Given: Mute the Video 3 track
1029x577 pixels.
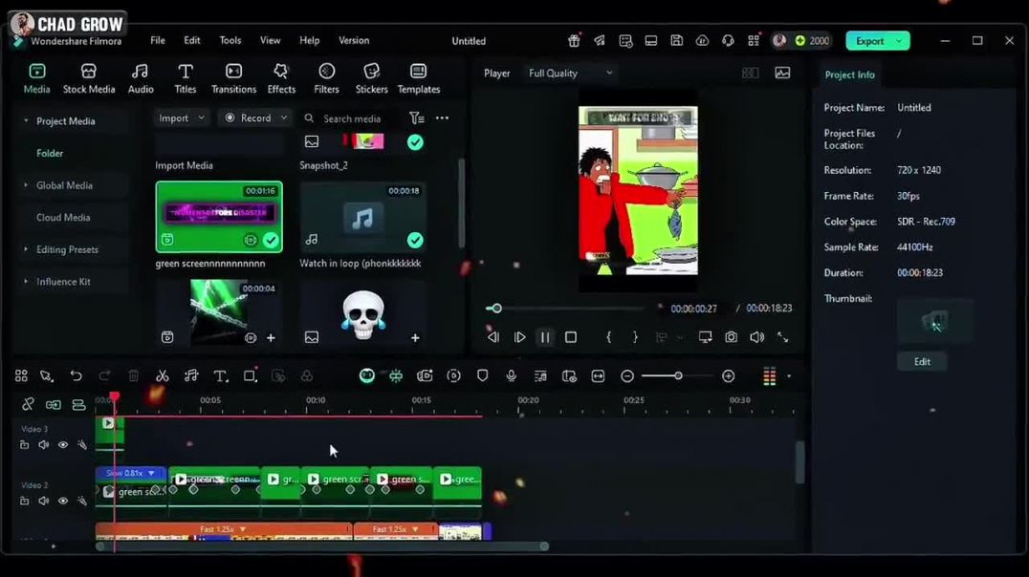Looking at the screenshot, I should click(x=43, y=444).
